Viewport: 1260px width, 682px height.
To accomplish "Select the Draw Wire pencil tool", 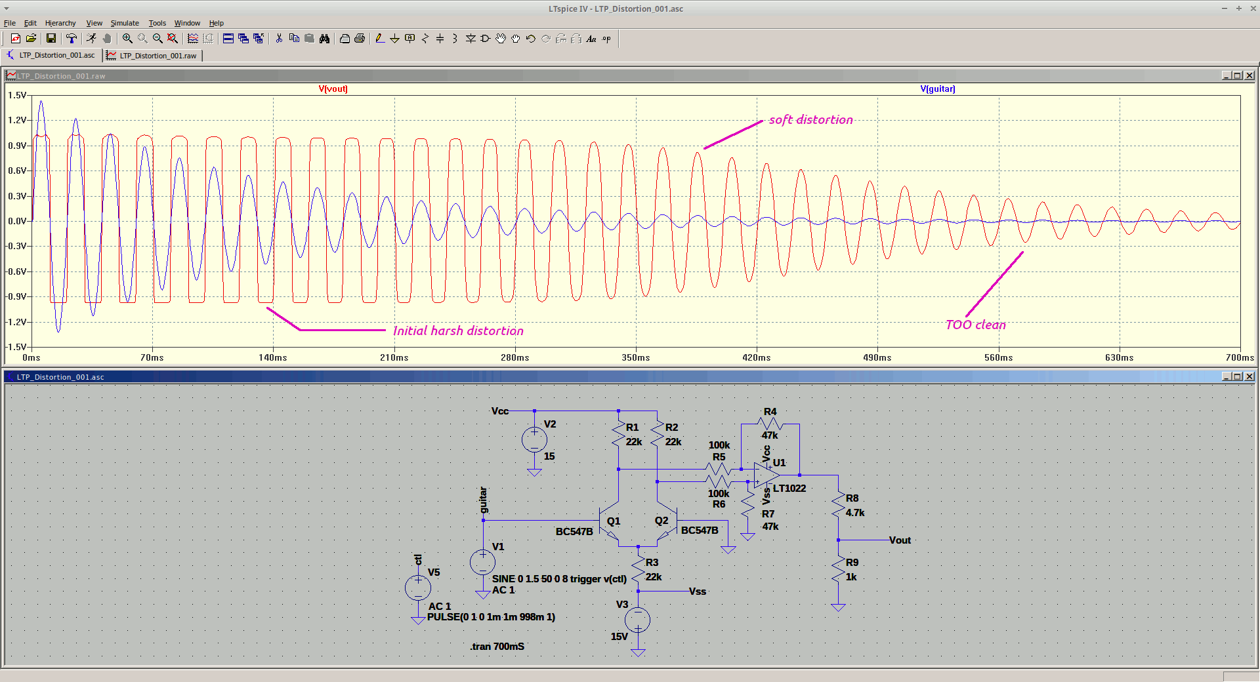I will (x=380, y=39).
